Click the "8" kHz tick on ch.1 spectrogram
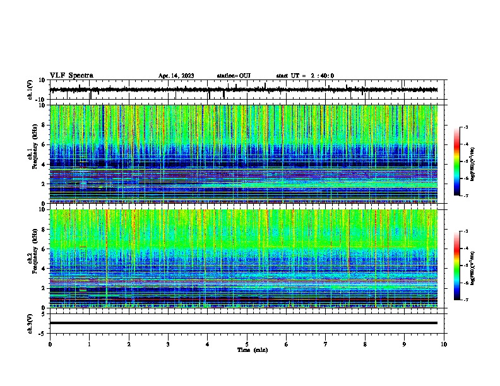500x386 pixels. (44, 125)
